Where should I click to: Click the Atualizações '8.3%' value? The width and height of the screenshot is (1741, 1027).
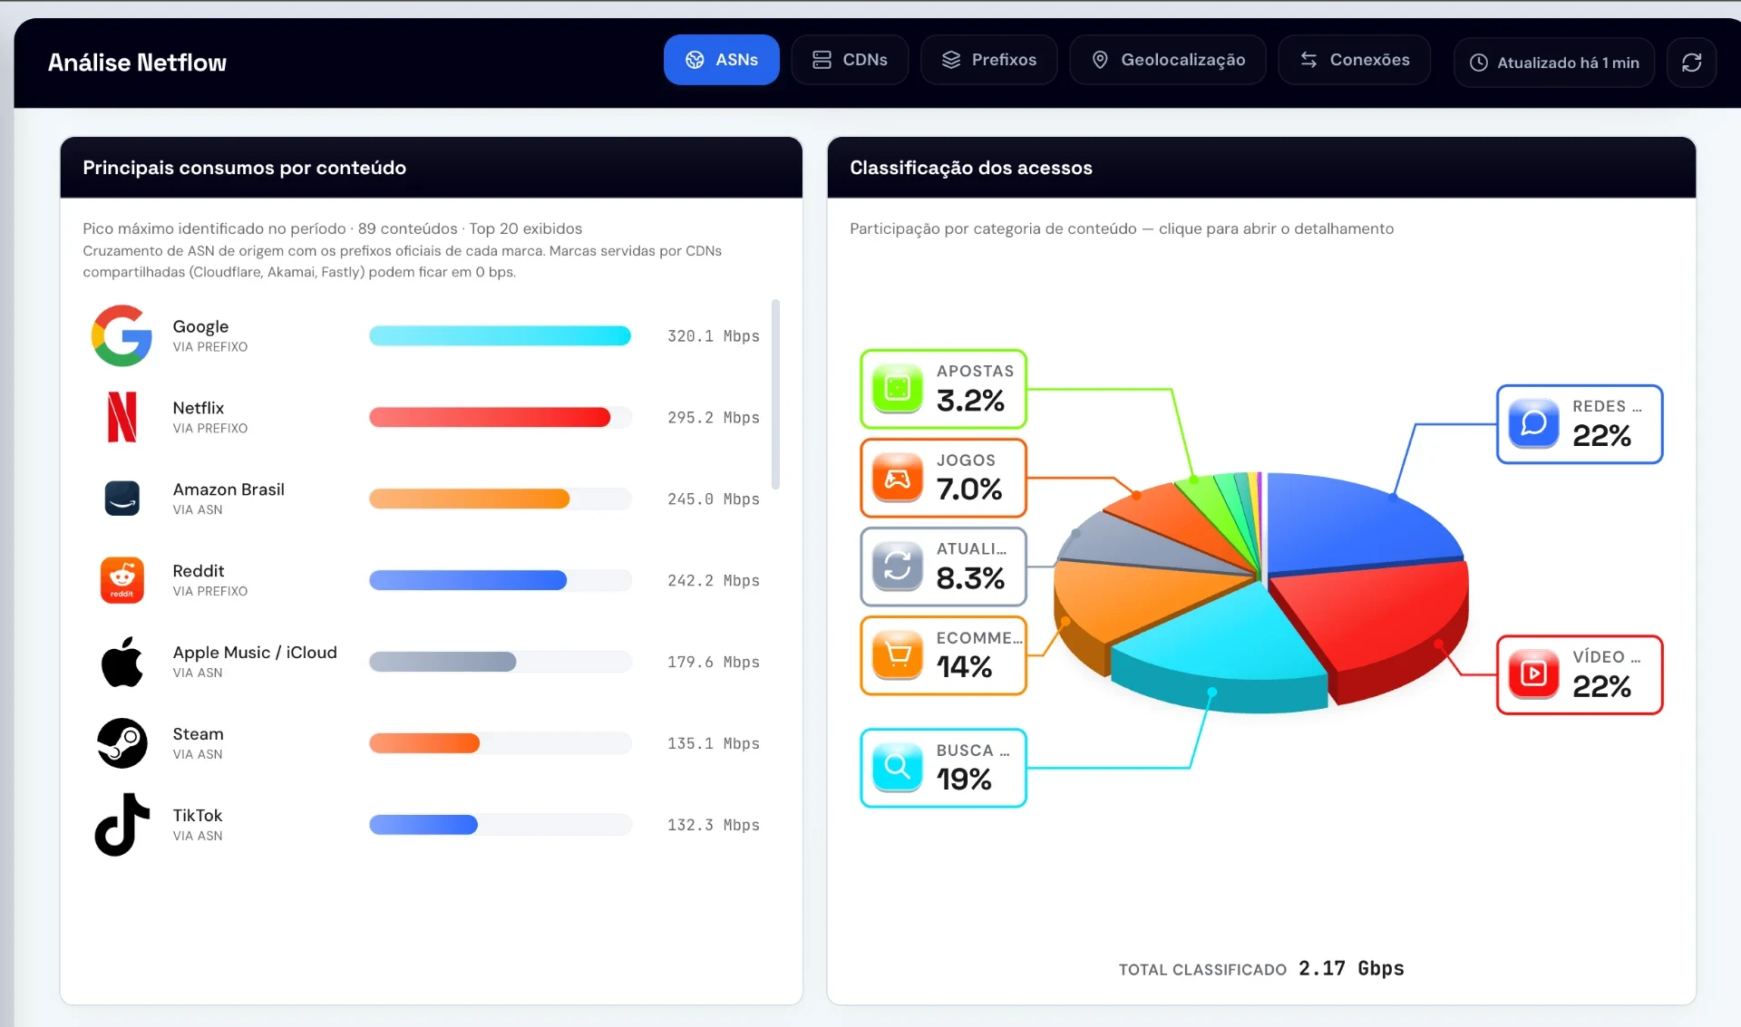[970, 578]
